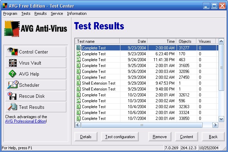Click version 7.0.269 in the status bar
Screen dimensions: 228x152
pos(171,148)
